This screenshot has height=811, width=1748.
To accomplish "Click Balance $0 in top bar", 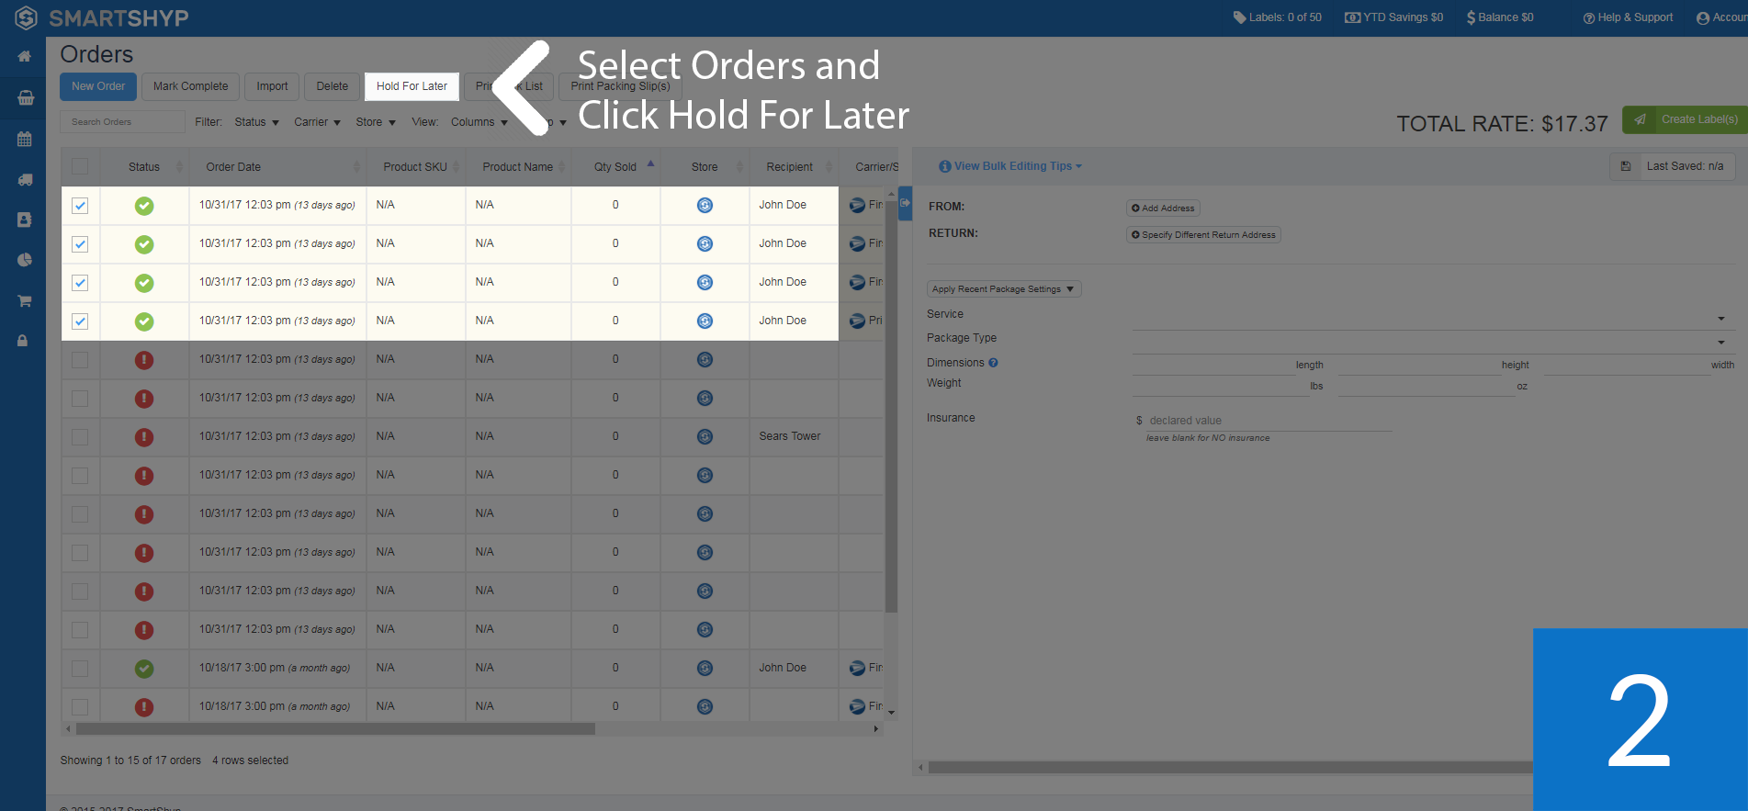I will point(1500,17).
